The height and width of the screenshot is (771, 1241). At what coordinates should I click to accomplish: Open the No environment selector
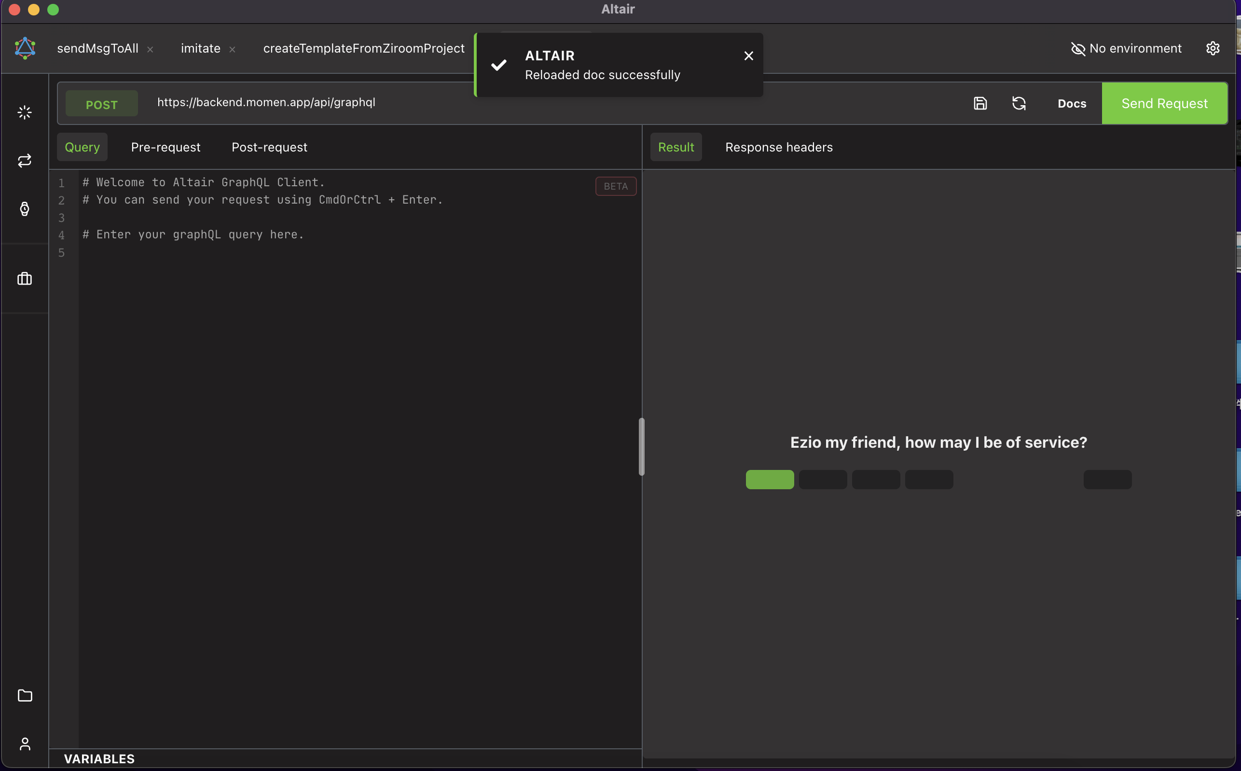(x=1126, y=48)
